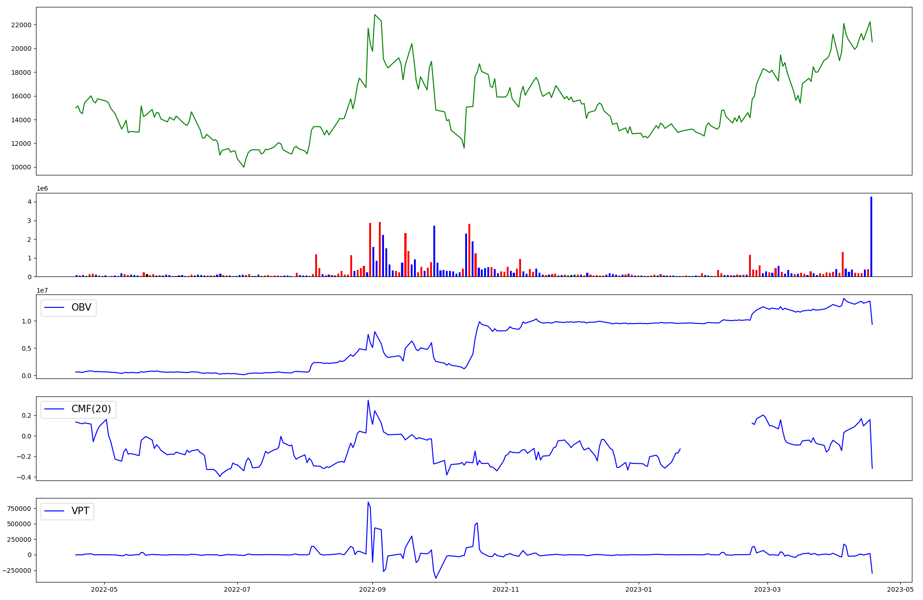The height and width of the screenshot is (600, 923).
Task: Click the 18000 price axis tick
Action: [x=21, y=72]
